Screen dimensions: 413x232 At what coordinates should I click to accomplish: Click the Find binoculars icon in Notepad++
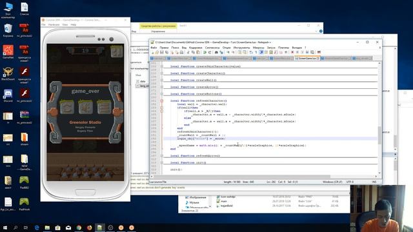216,52
